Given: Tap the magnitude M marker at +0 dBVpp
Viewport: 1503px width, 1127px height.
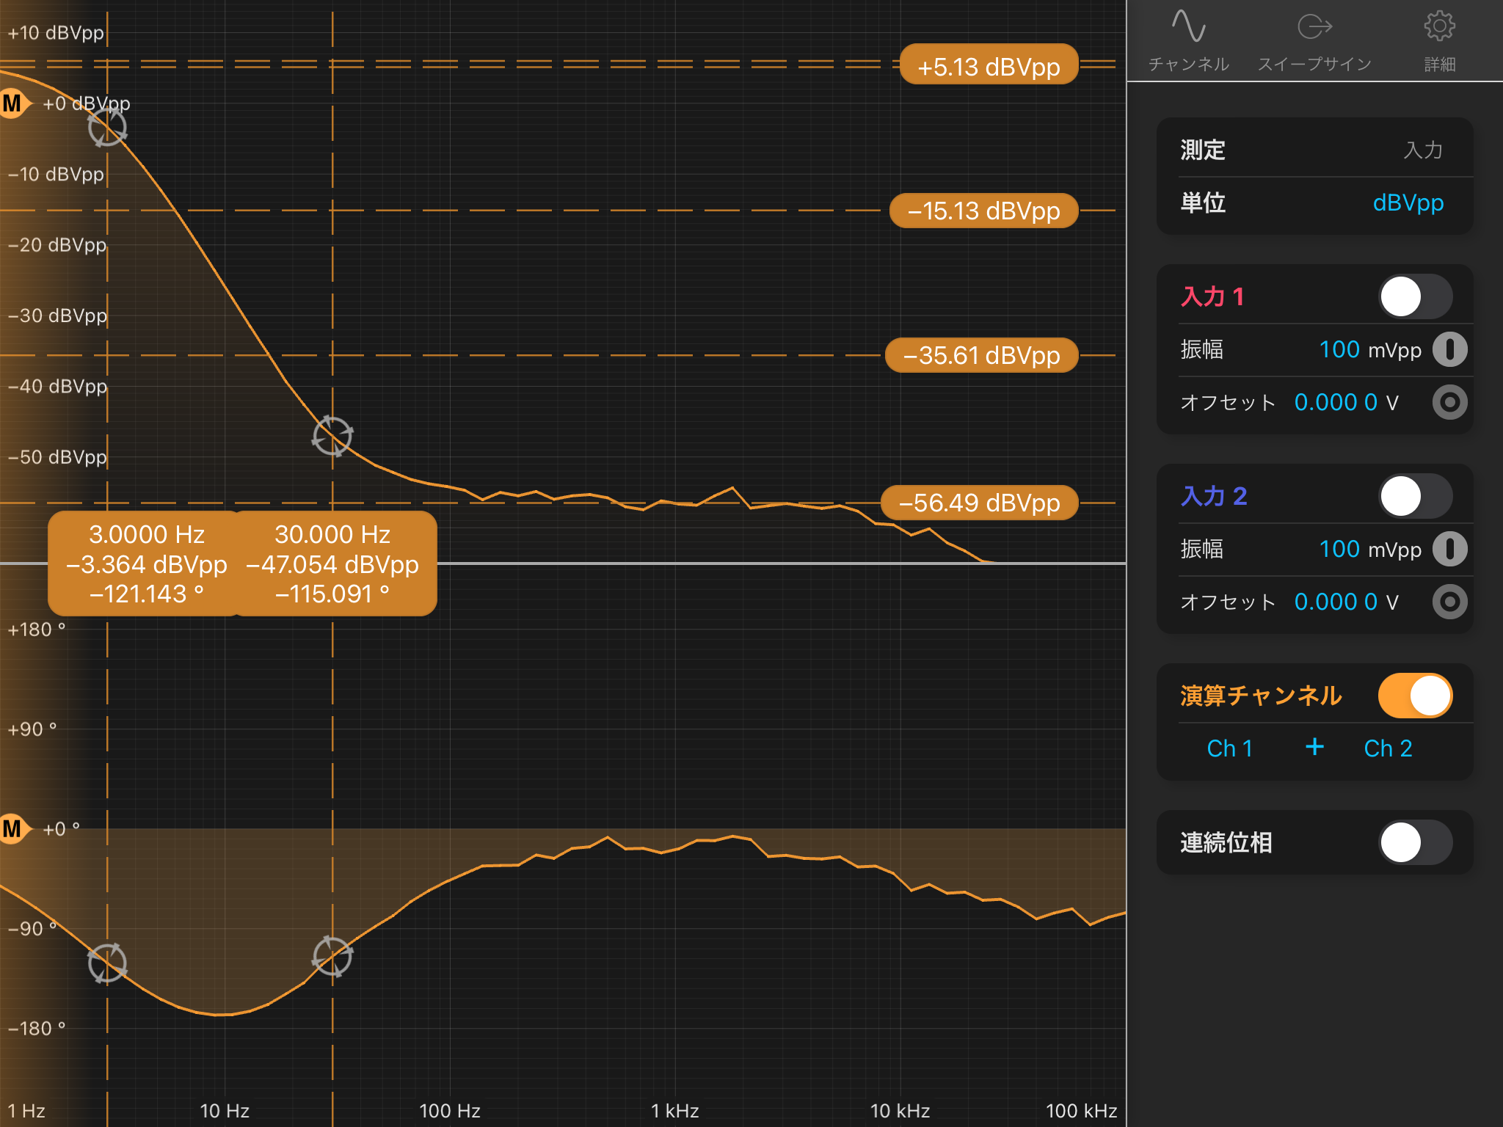Looking at the screenshot, I should [15, 103].
